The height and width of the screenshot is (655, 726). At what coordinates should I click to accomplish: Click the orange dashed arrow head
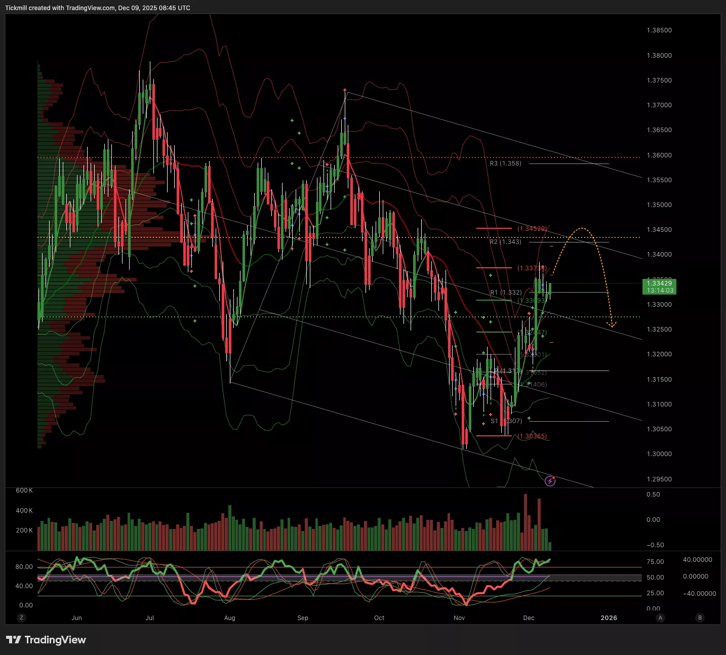tap(612, 325)
